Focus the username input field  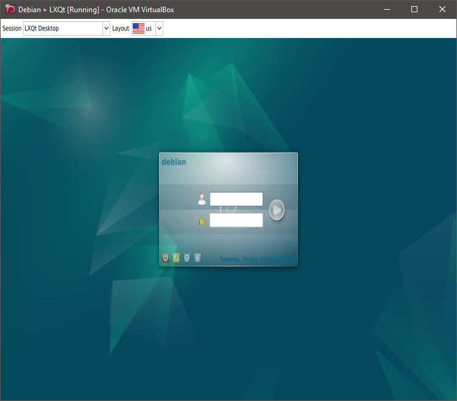236,199
